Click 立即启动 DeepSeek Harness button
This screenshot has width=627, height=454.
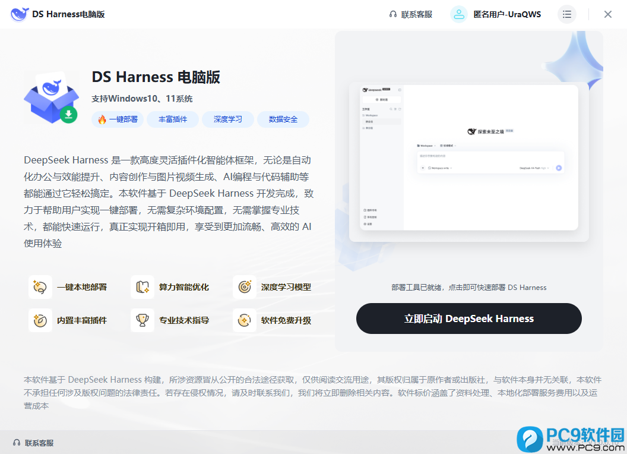click(469, 319)
